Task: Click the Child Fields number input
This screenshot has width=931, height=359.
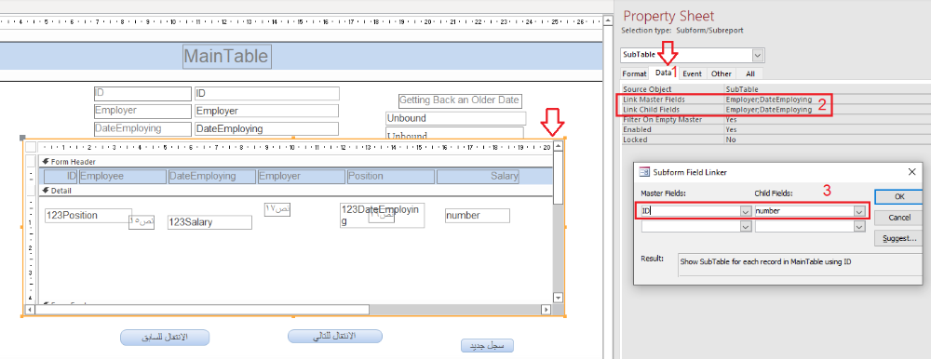Action: pyautogui.click(x=803, y=211)
